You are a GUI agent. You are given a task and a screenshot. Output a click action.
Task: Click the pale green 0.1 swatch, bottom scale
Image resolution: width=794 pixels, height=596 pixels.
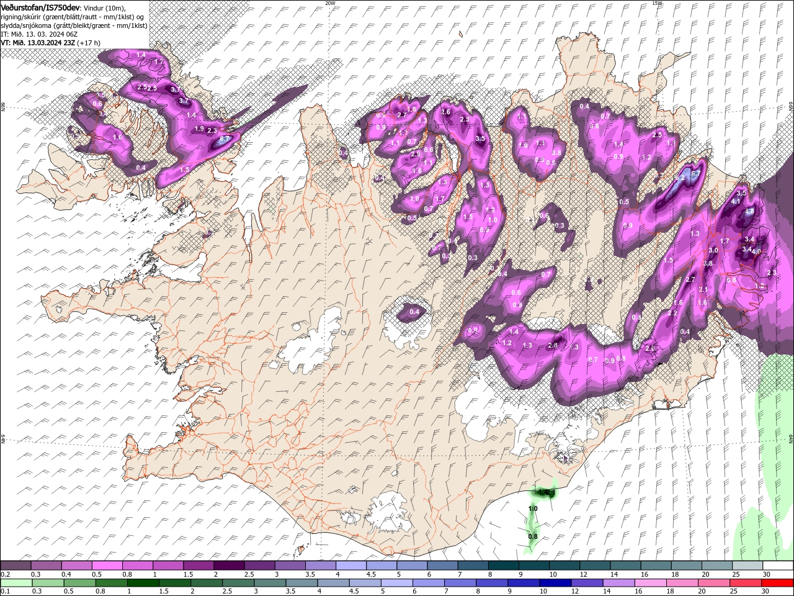click(x=16, y=583)
